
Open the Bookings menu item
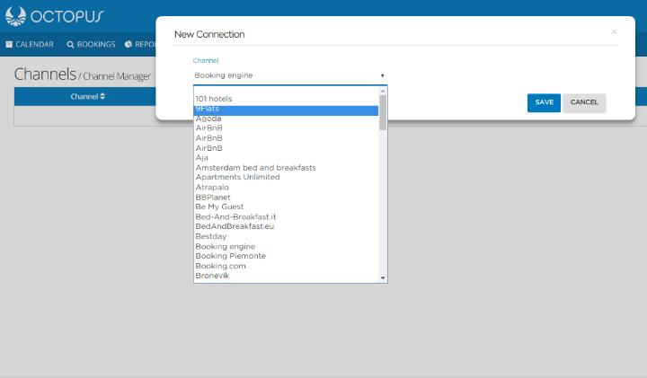tap(91, 44)
